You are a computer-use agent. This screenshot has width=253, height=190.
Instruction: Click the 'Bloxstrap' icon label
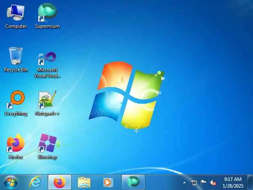pyautogui.click(x=47, y=157)
